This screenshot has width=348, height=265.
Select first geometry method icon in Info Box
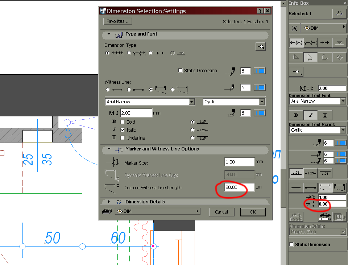click(x=296, y=57)
